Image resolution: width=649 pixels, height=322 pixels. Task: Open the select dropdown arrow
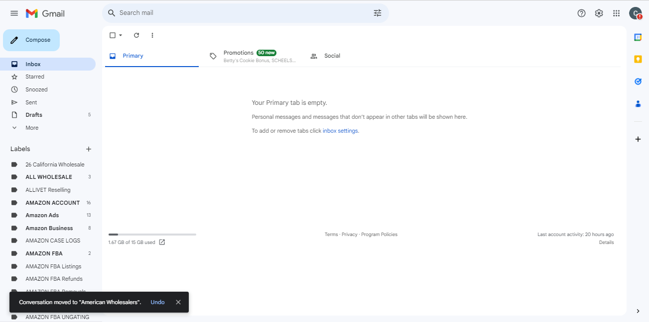[x=121, y=35]
